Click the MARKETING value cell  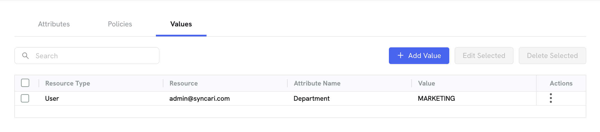[436, 98]
